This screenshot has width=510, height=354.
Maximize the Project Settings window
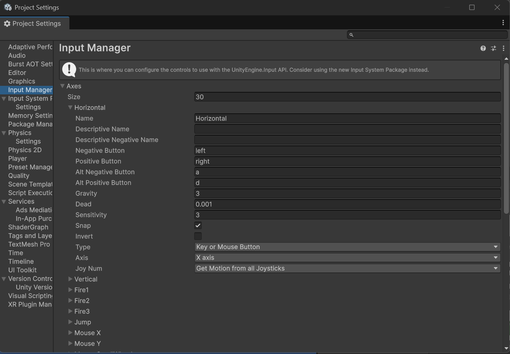pos(472,8)
